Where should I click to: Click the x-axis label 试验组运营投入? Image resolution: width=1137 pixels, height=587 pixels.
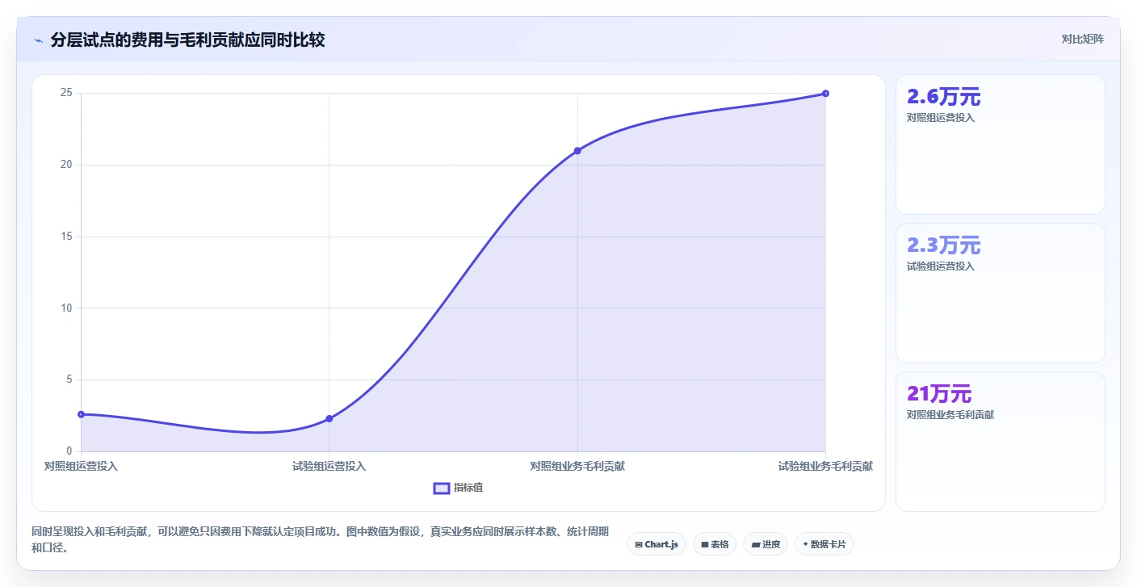[x=329, y=466]
